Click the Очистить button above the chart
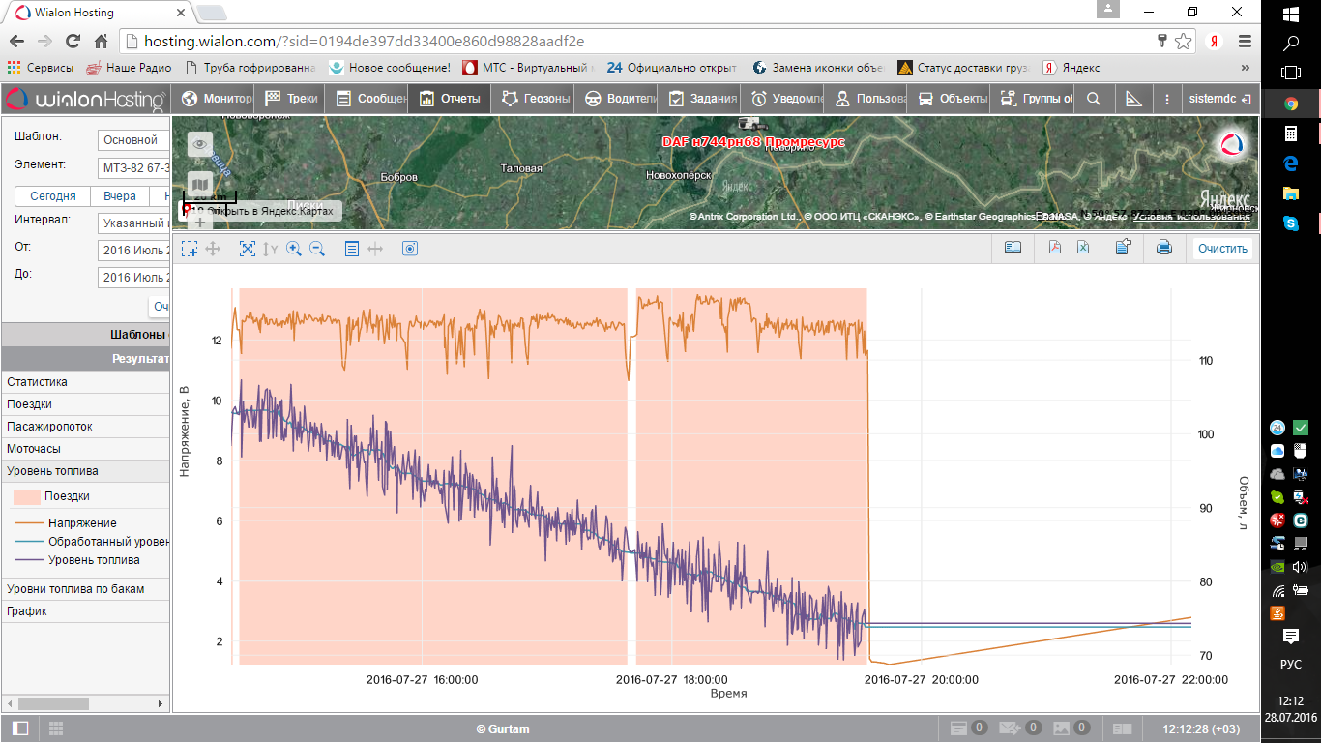Image resolution: width=1321 pixels, height=743 pixels. 1222,249
